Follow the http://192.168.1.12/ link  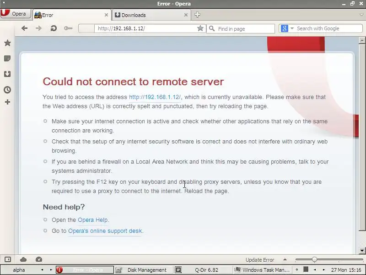[x=155, y=97]
